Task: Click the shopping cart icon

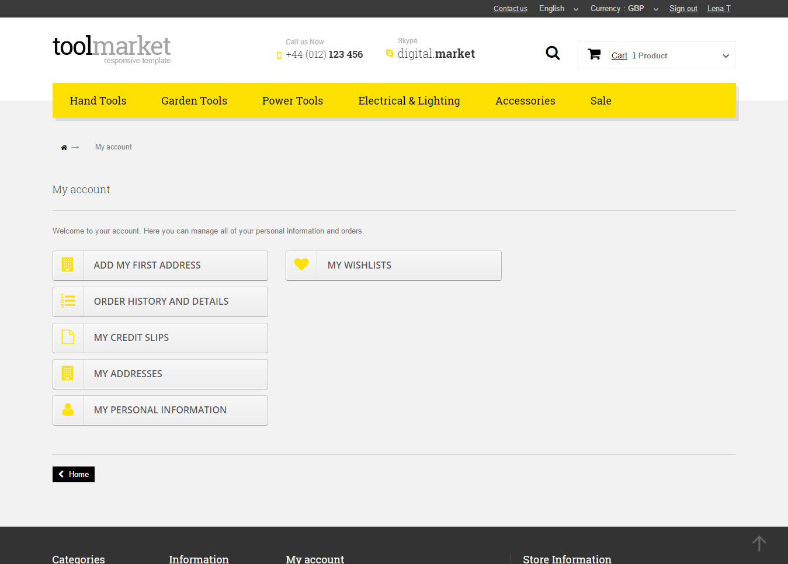Action: coord(594,54)
